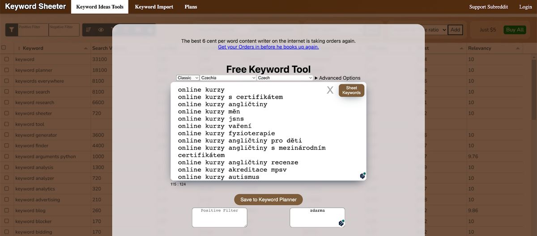Toggle the eye visibility icon in toolbar
537x236 pixels.
(x=101, y=30)
